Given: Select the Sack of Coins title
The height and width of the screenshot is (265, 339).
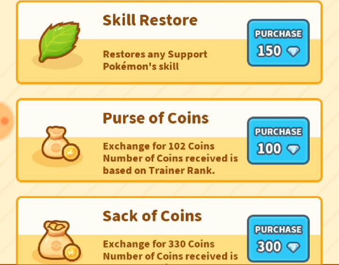Looking at the screenshot, I should [152, 216].
